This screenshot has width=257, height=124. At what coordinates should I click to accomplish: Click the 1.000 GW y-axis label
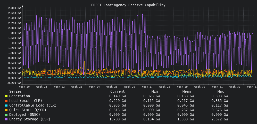point(14,53)
